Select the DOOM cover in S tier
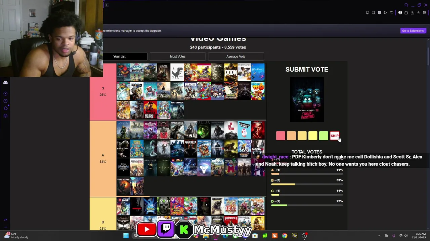Screen dimensions: 430x241 point(231,72)
